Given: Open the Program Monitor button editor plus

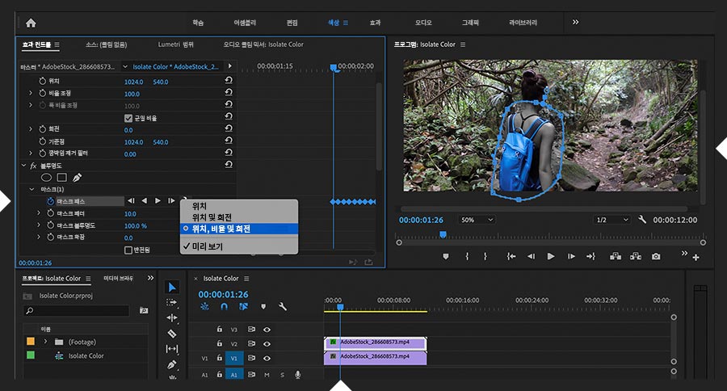Looking at the screenshot, I should 696,258.
